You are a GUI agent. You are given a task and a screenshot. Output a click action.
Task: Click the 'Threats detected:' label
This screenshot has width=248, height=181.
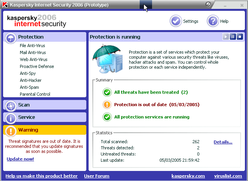point(117,148)
